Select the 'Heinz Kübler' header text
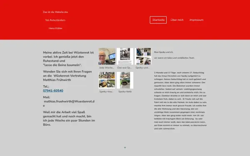This screenshot has height=156, width=250. click(55, 28)
